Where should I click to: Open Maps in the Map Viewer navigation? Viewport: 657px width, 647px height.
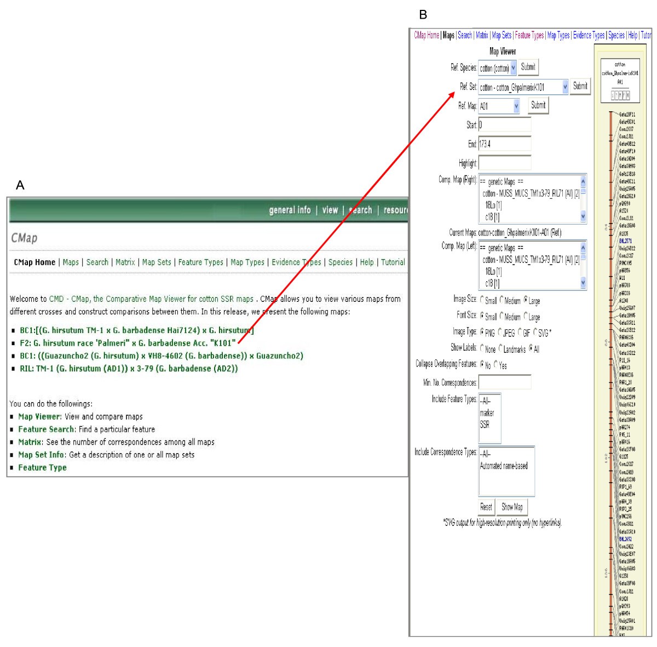448,36
